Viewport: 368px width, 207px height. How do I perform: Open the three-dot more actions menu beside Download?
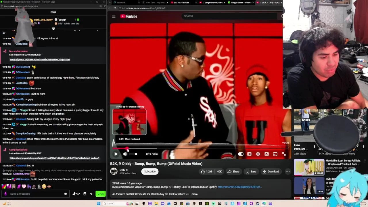(x=288, y=172)
